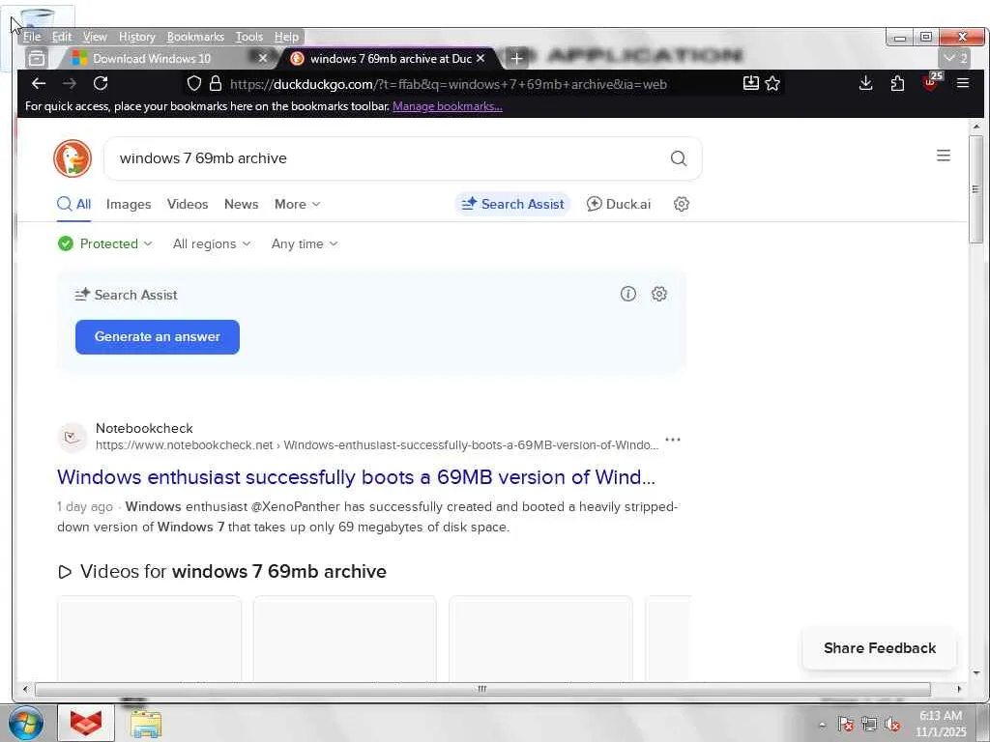Open the red browser icon in taskbar
990x742 pixels.
86,723
